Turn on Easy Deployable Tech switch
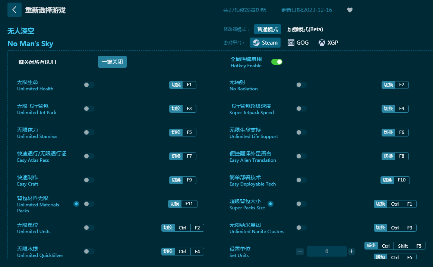This screenshot has height=267, width=433. click(x=301, y=180)
